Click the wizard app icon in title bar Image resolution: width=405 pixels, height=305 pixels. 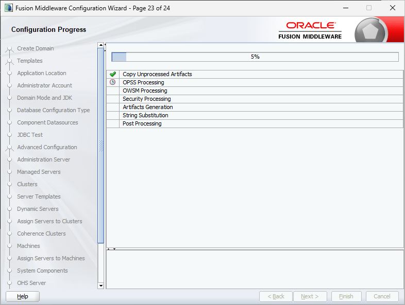(x=9, y=8)
